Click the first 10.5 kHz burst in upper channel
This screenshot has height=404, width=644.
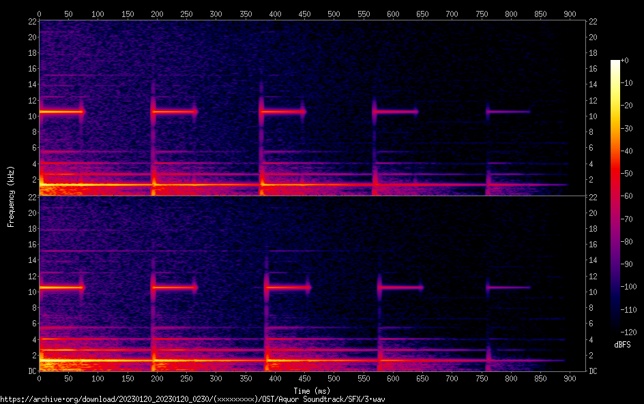(x=61, y=111)
